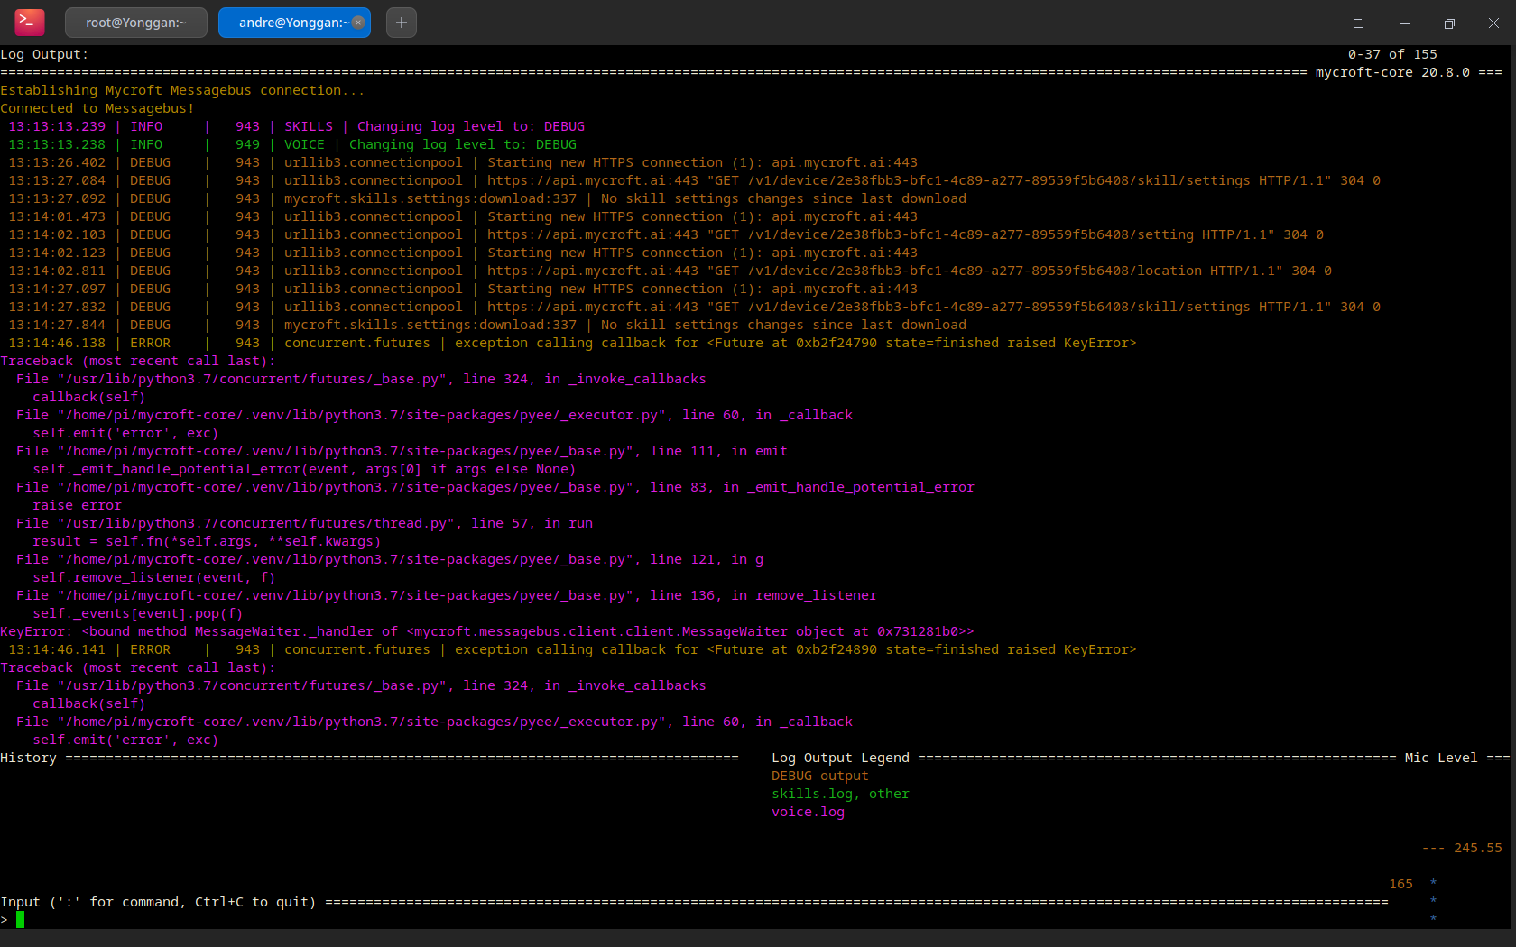Screen dimensions: 1516x947
Task: Click the '0-37 of 155' log counter
Action: (x=1392, y=54)
